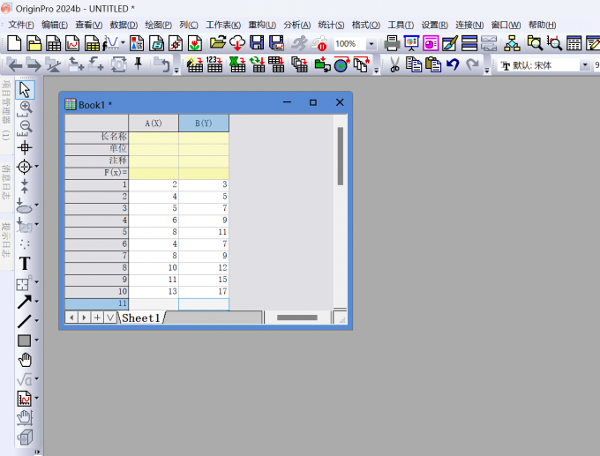Expand the import toolbar overflow options arrow
Screen dimensions: 600x456
(x=377, y=71)
